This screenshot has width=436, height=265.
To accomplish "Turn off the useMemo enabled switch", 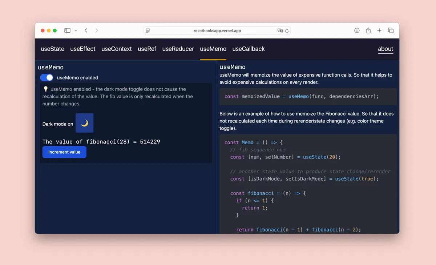I will point(47,77).
